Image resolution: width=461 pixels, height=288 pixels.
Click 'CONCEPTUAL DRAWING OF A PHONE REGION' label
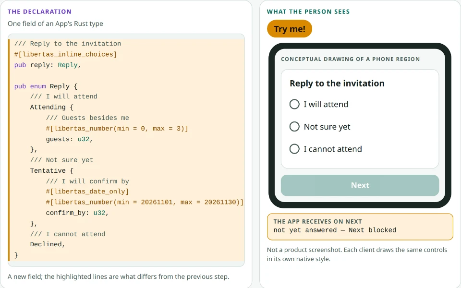point(350,59)
